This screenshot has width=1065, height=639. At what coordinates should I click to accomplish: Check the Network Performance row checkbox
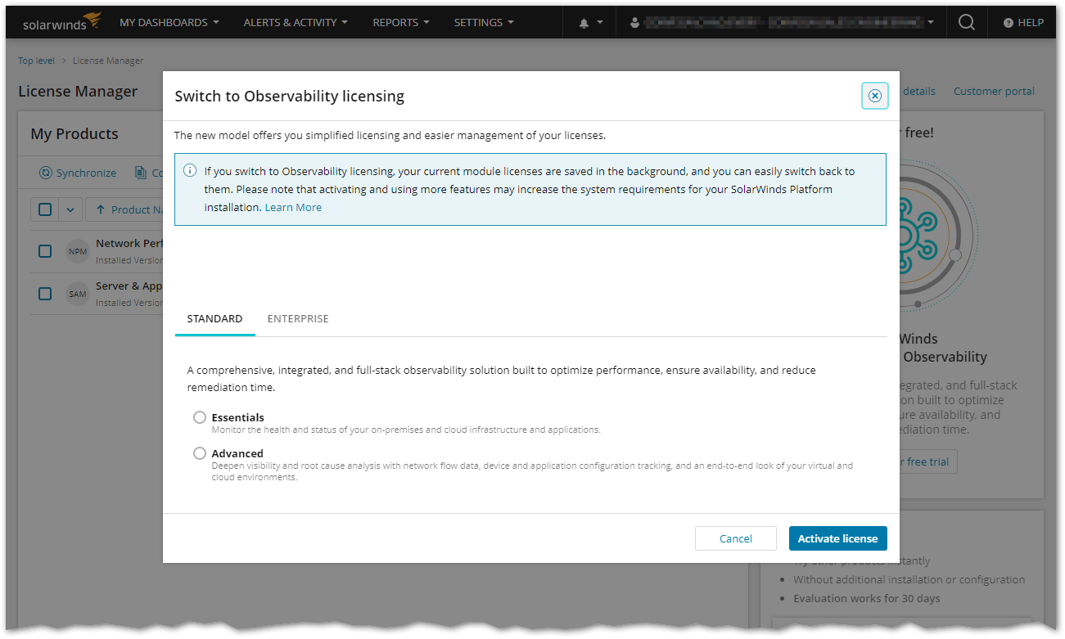point(45,251)
